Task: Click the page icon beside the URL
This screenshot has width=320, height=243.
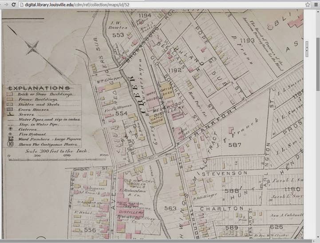Action: [x=21, y=4]
